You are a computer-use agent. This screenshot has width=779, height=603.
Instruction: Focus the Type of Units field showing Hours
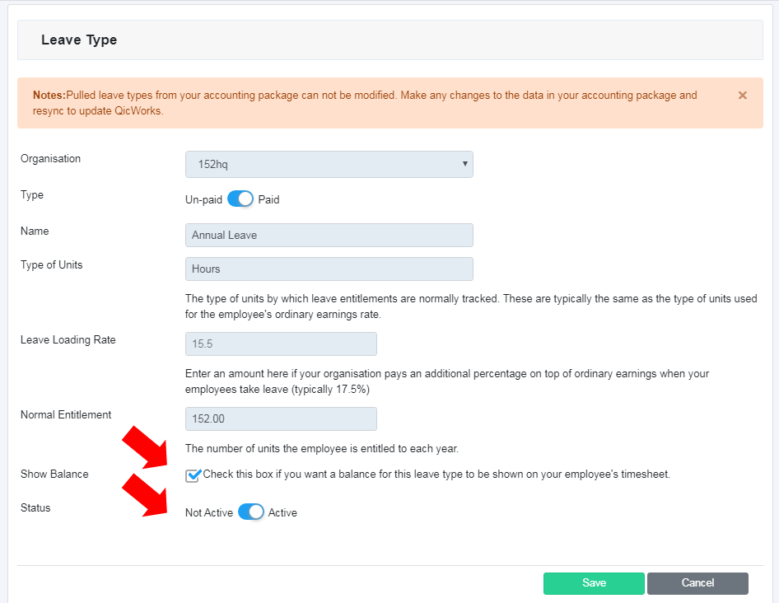(x=329, y=269)
